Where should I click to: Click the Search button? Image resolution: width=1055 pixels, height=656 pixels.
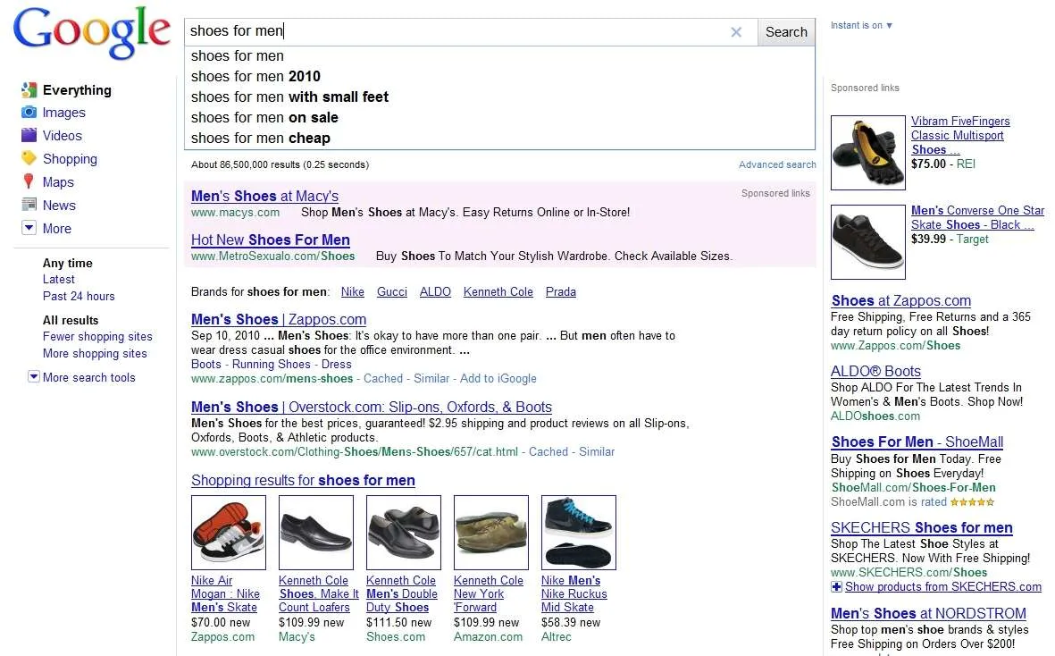(x=786, y=31)
